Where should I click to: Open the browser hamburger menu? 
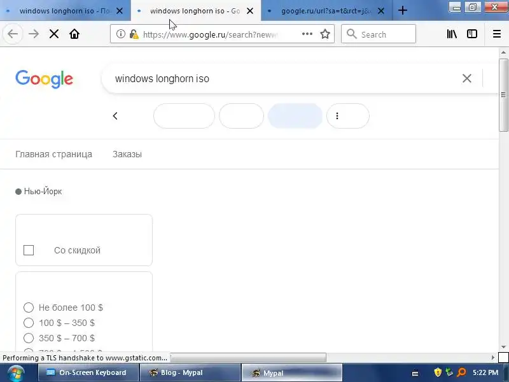[x=497, y=34]
